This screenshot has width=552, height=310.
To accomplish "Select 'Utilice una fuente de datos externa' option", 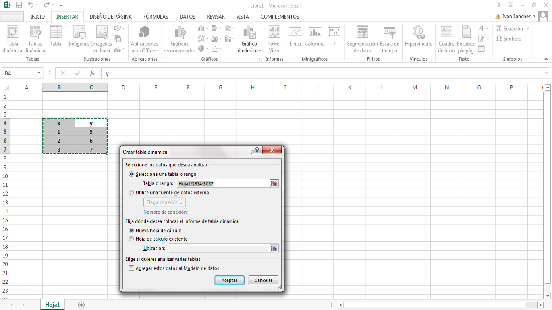I will pos(131,193).
